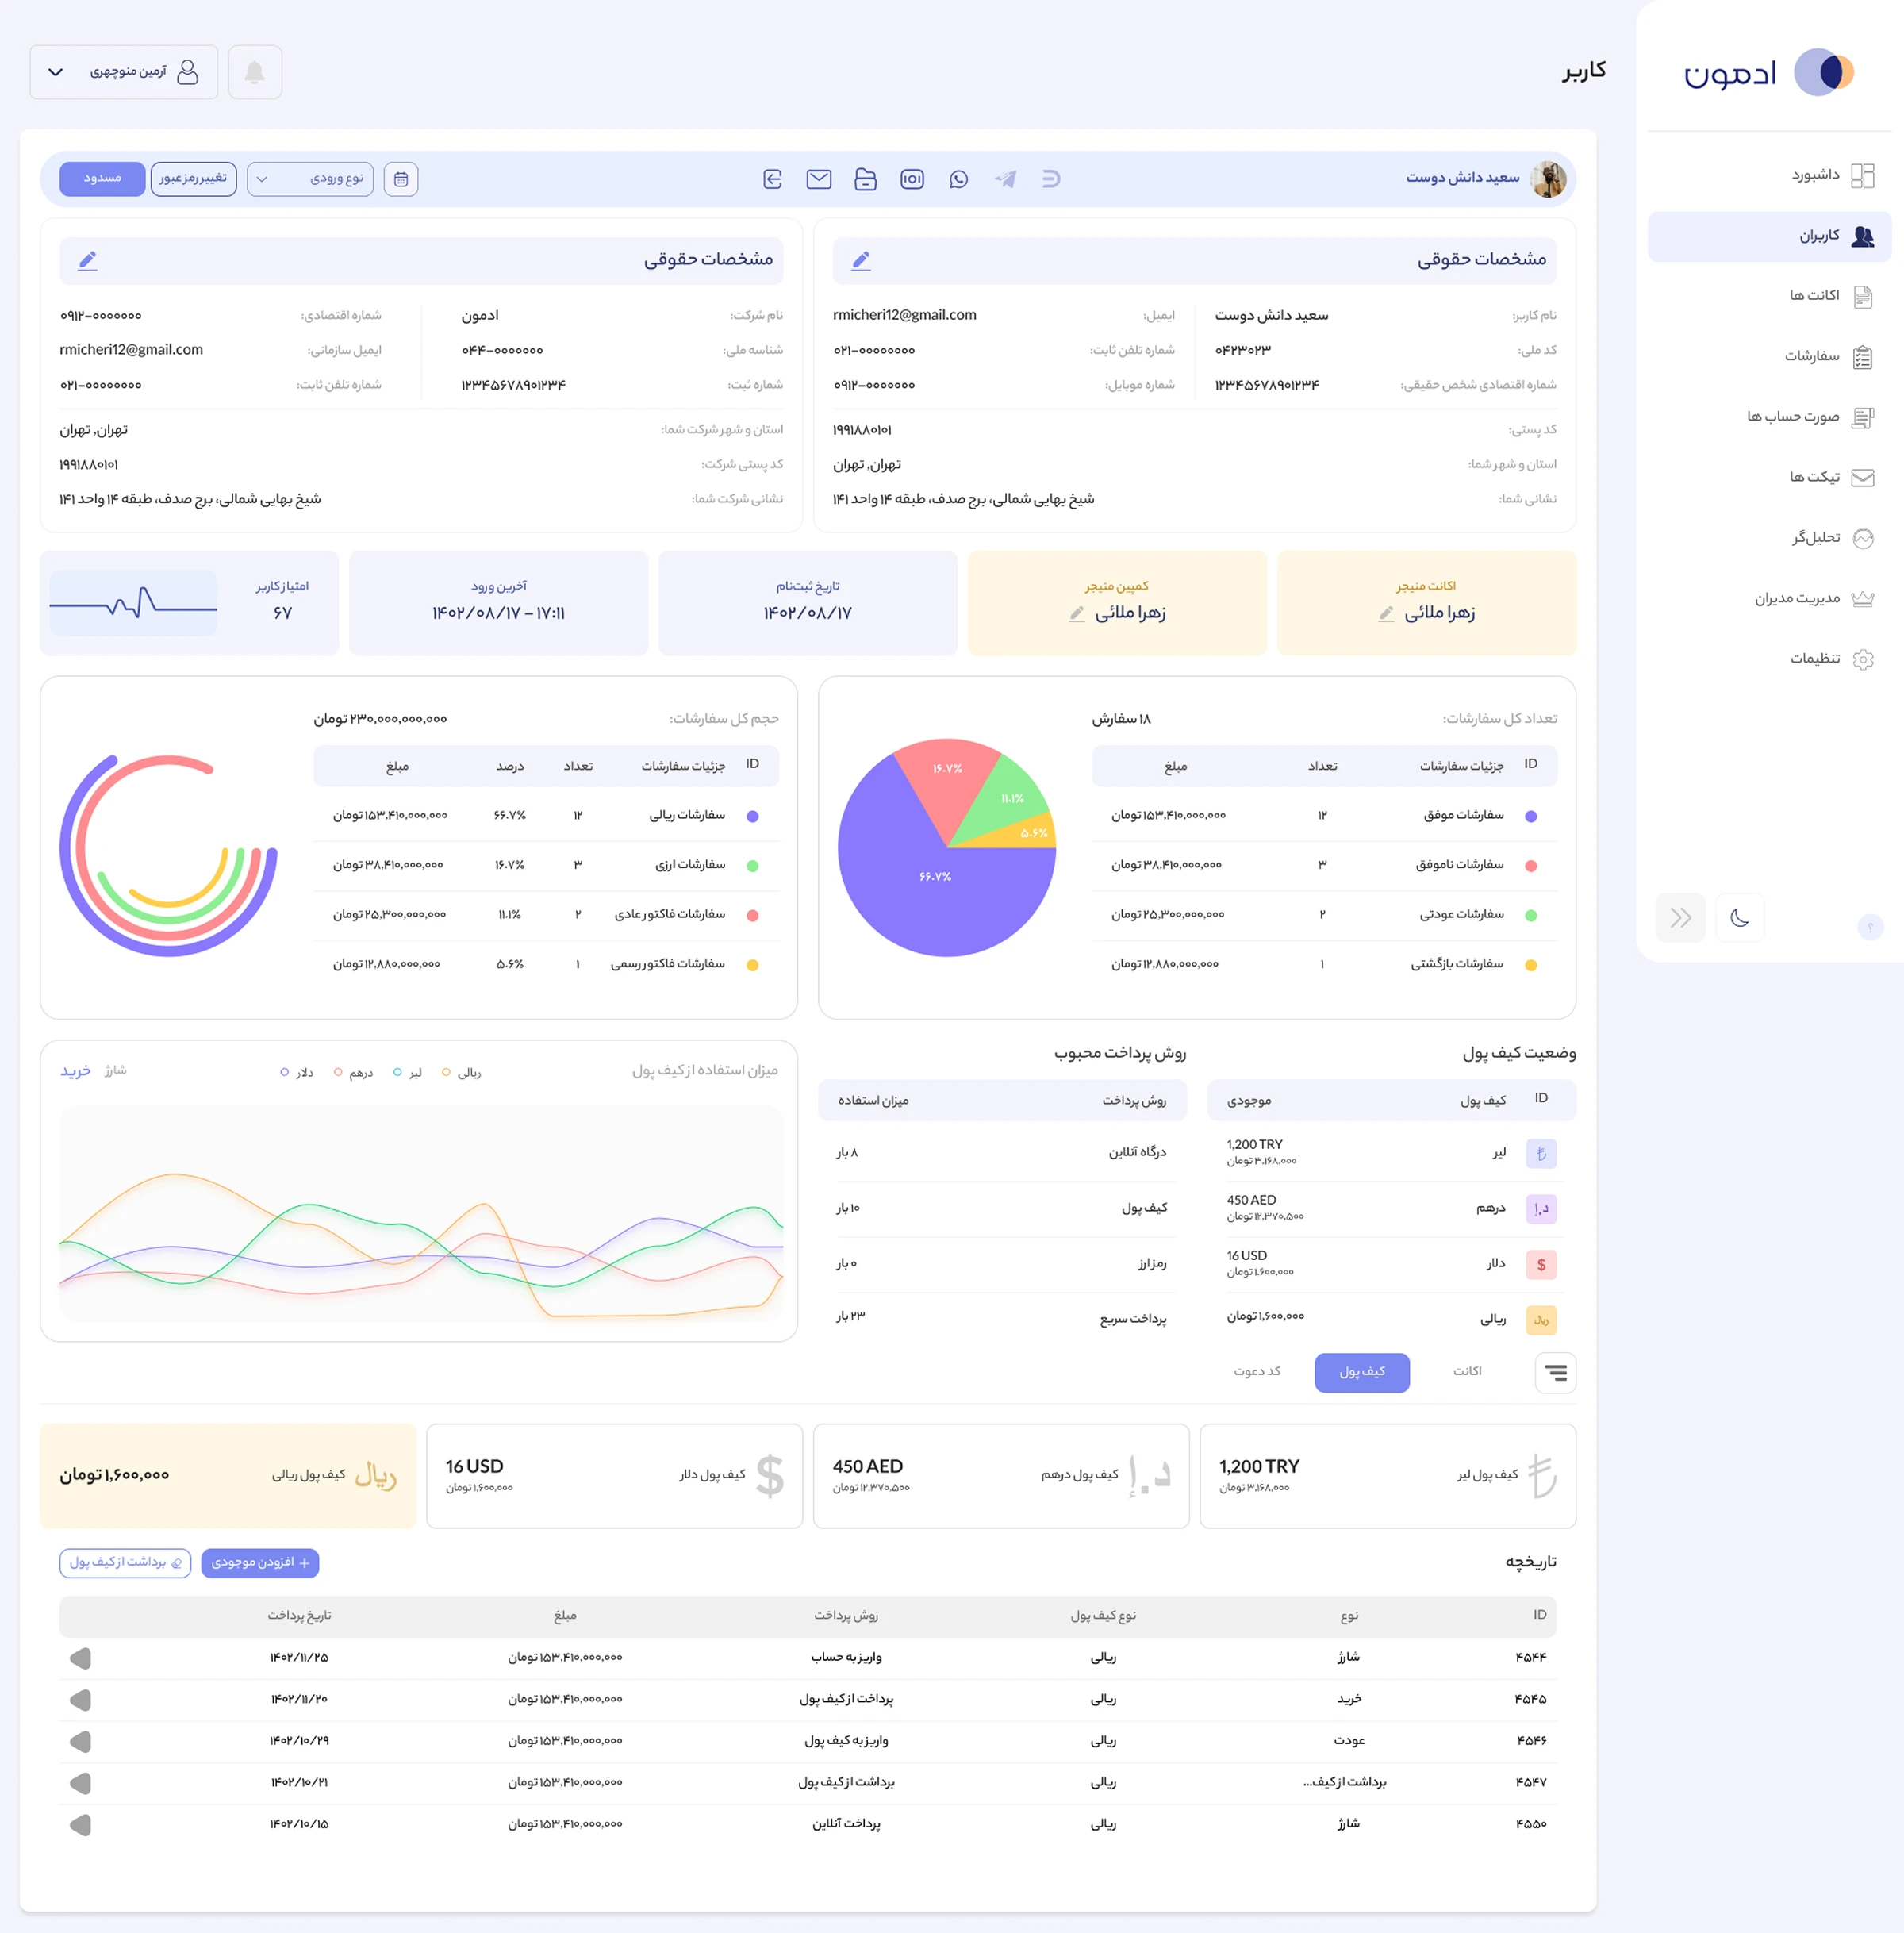Edit کمپین منیجر pencil icon
The width and height of the screenshot is (1904, 1933).
click(1077, 614)
